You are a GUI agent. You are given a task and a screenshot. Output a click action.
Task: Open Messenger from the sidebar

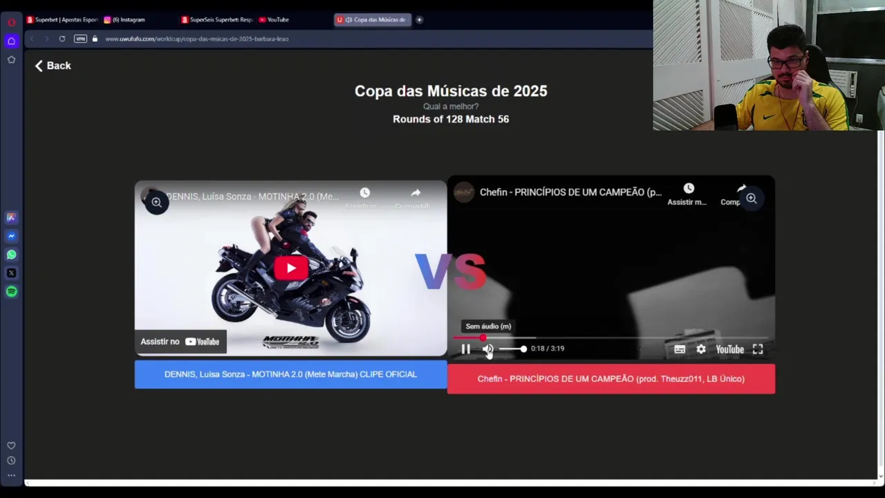tap(11, 236)
